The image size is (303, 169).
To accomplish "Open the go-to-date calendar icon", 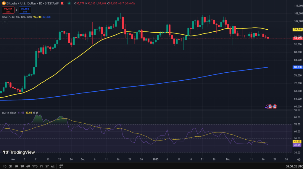I will pos(61,166).
